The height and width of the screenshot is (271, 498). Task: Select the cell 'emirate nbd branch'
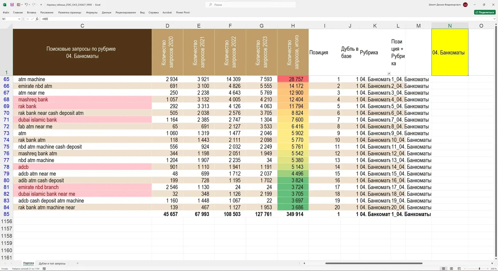[x=82, y=187]
